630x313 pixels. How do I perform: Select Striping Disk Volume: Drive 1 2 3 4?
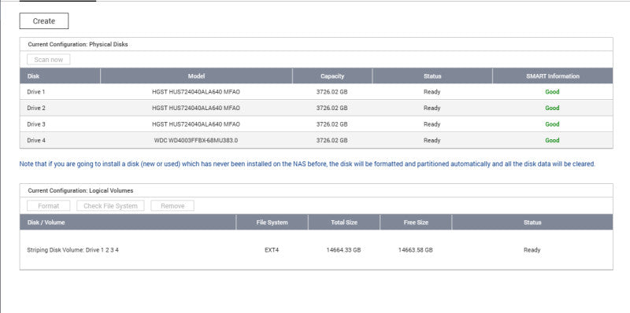[x=72, y=250]
